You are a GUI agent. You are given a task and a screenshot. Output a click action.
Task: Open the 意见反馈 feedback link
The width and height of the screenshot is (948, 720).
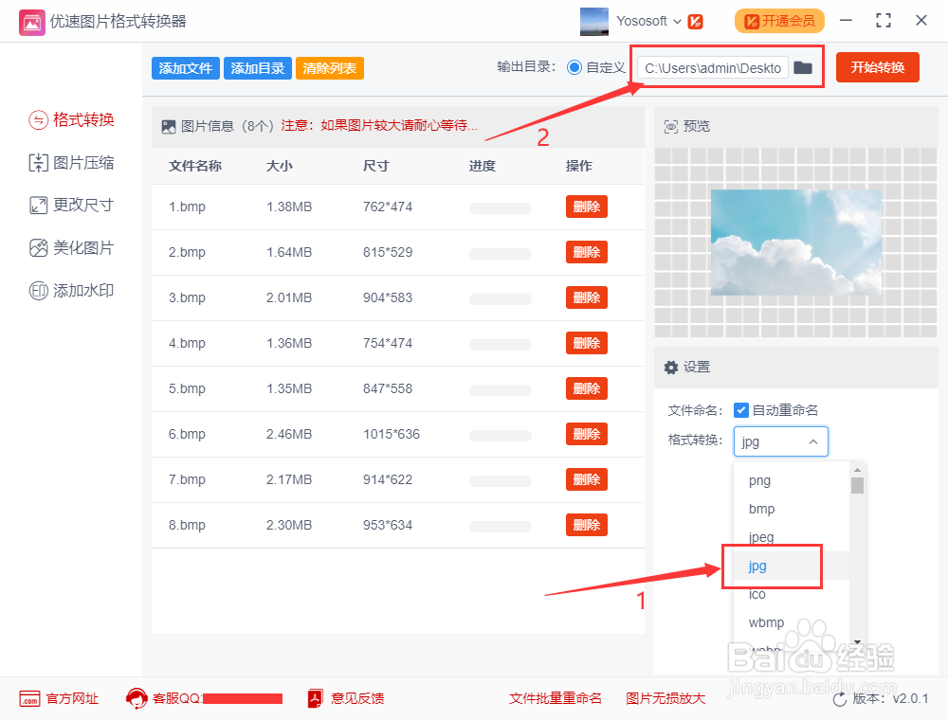click(x=346, y=698)
